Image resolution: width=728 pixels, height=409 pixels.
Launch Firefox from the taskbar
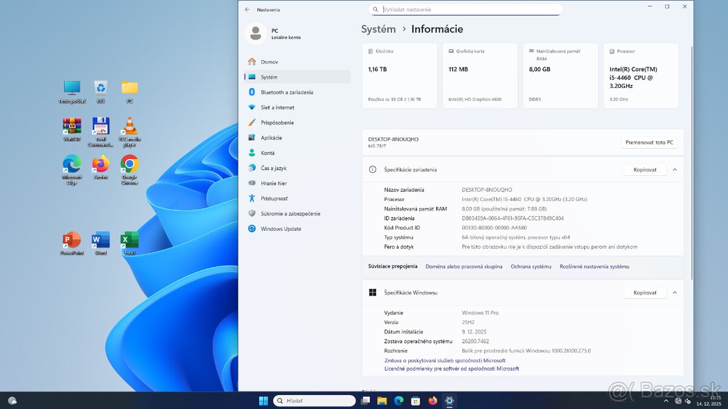click(x=432, y=401)
